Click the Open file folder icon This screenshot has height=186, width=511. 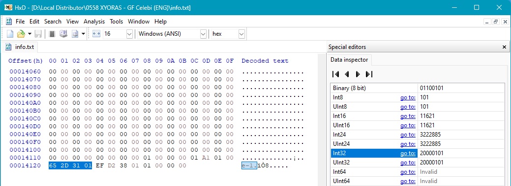pos(21,34)
